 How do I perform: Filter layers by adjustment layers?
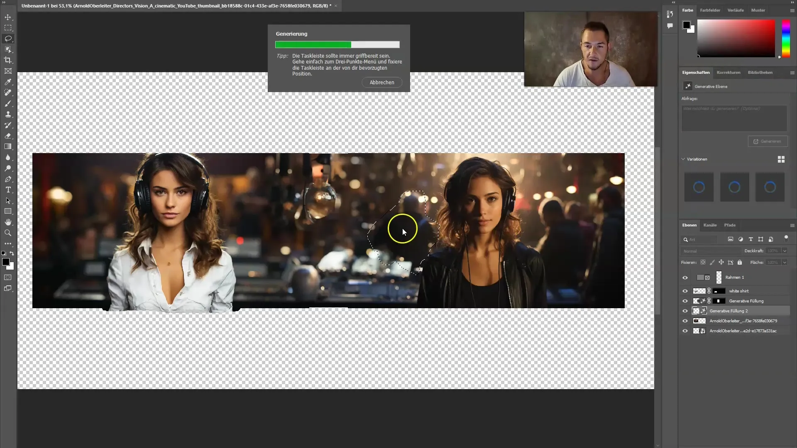point(741,239)
